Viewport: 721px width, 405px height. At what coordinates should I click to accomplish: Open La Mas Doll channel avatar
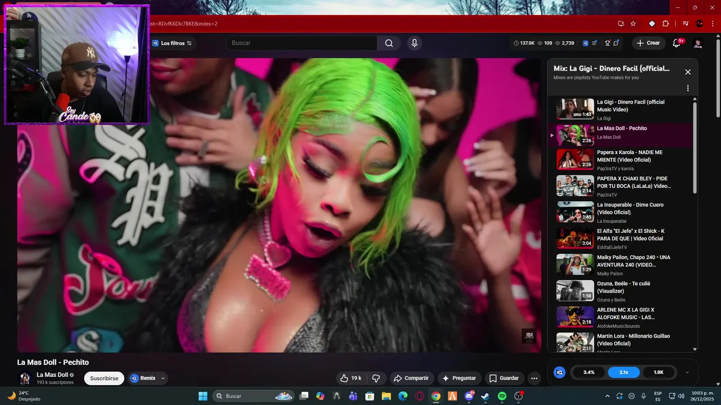25,379
